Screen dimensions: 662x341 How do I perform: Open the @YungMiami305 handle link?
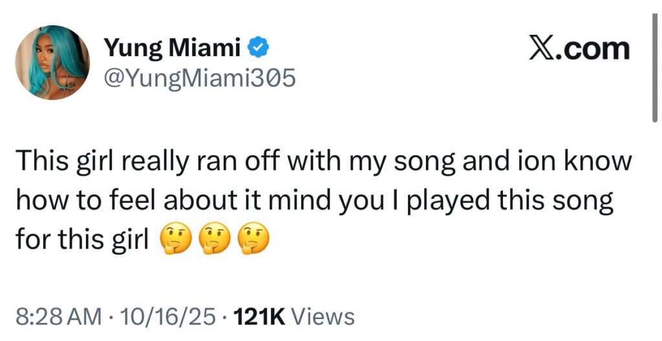coord(199,77)
